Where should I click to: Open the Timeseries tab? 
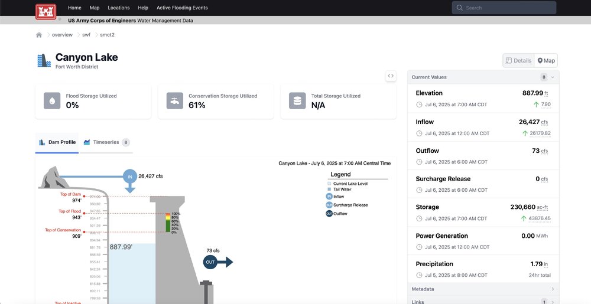point(106,142)
